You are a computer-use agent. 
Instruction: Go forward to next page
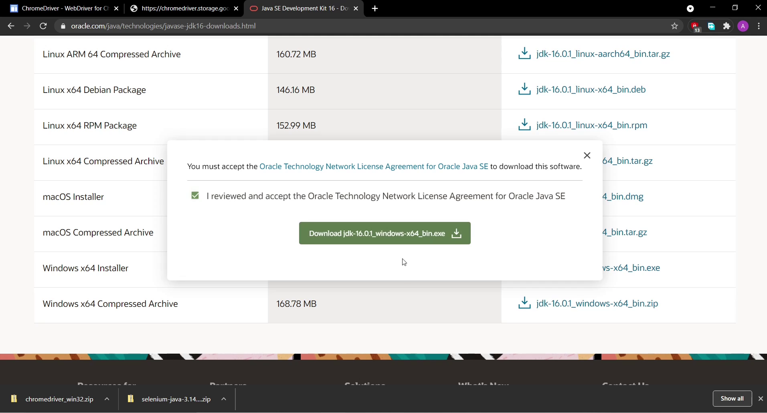click(x=27, y=26)
